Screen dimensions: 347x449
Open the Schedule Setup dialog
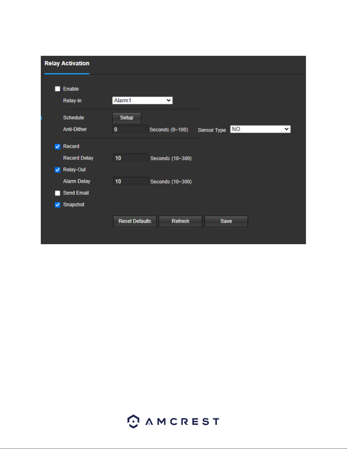point(127,118)
